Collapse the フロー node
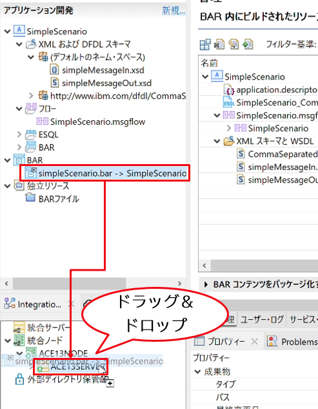The height and width of the screenshot is (409, 318). 19,109
